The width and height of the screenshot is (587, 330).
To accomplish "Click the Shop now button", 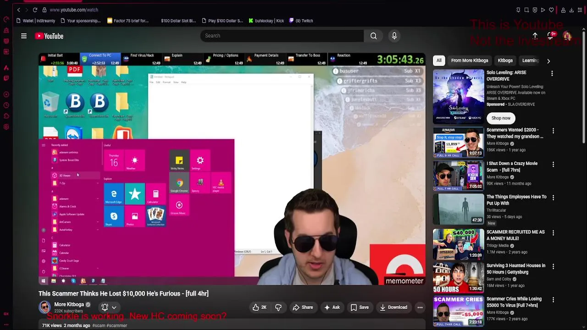I will pos(501,118).
